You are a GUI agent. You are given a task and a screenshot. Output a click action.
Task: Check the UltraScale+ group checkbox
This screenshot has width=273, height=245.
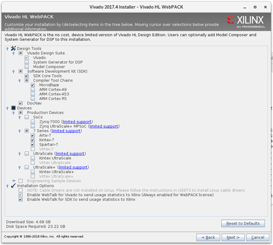click(x=26, y=167)
